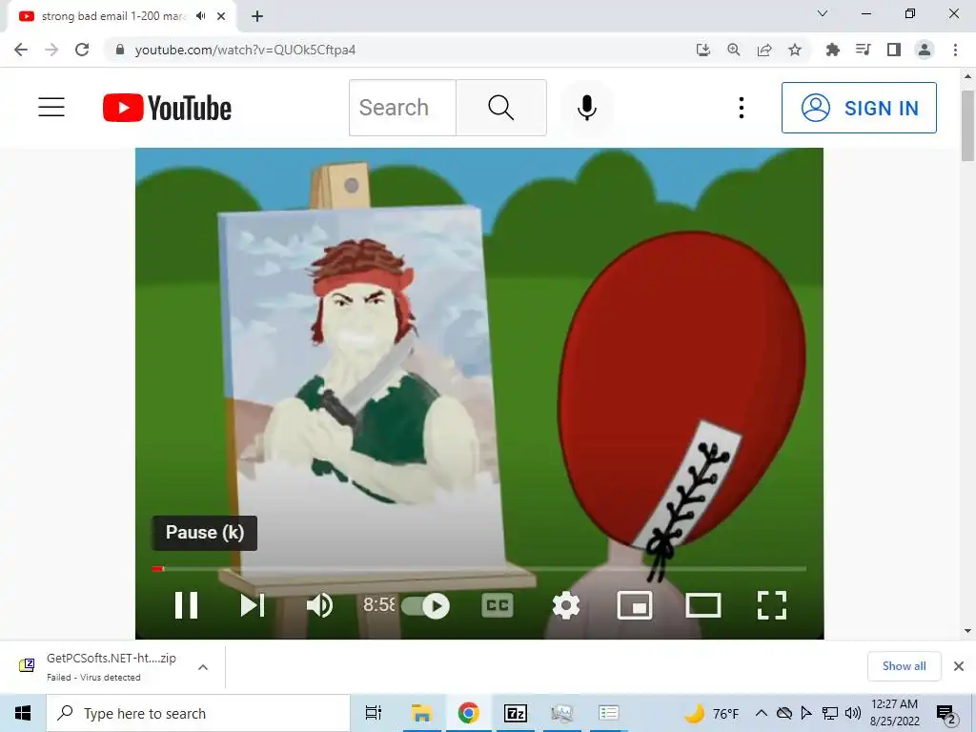Reload the current page
Screen dimensions: 976x732
[x=82, y=50]
